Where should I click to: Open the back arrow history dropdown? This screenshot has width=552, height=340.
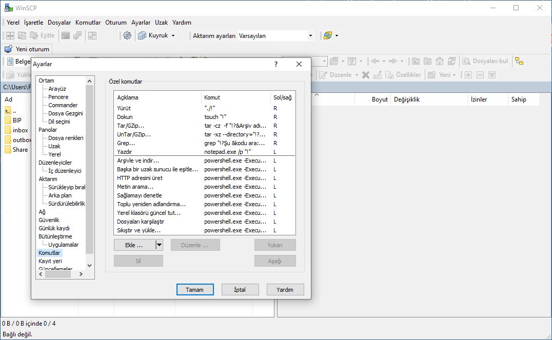pos(384,61)
